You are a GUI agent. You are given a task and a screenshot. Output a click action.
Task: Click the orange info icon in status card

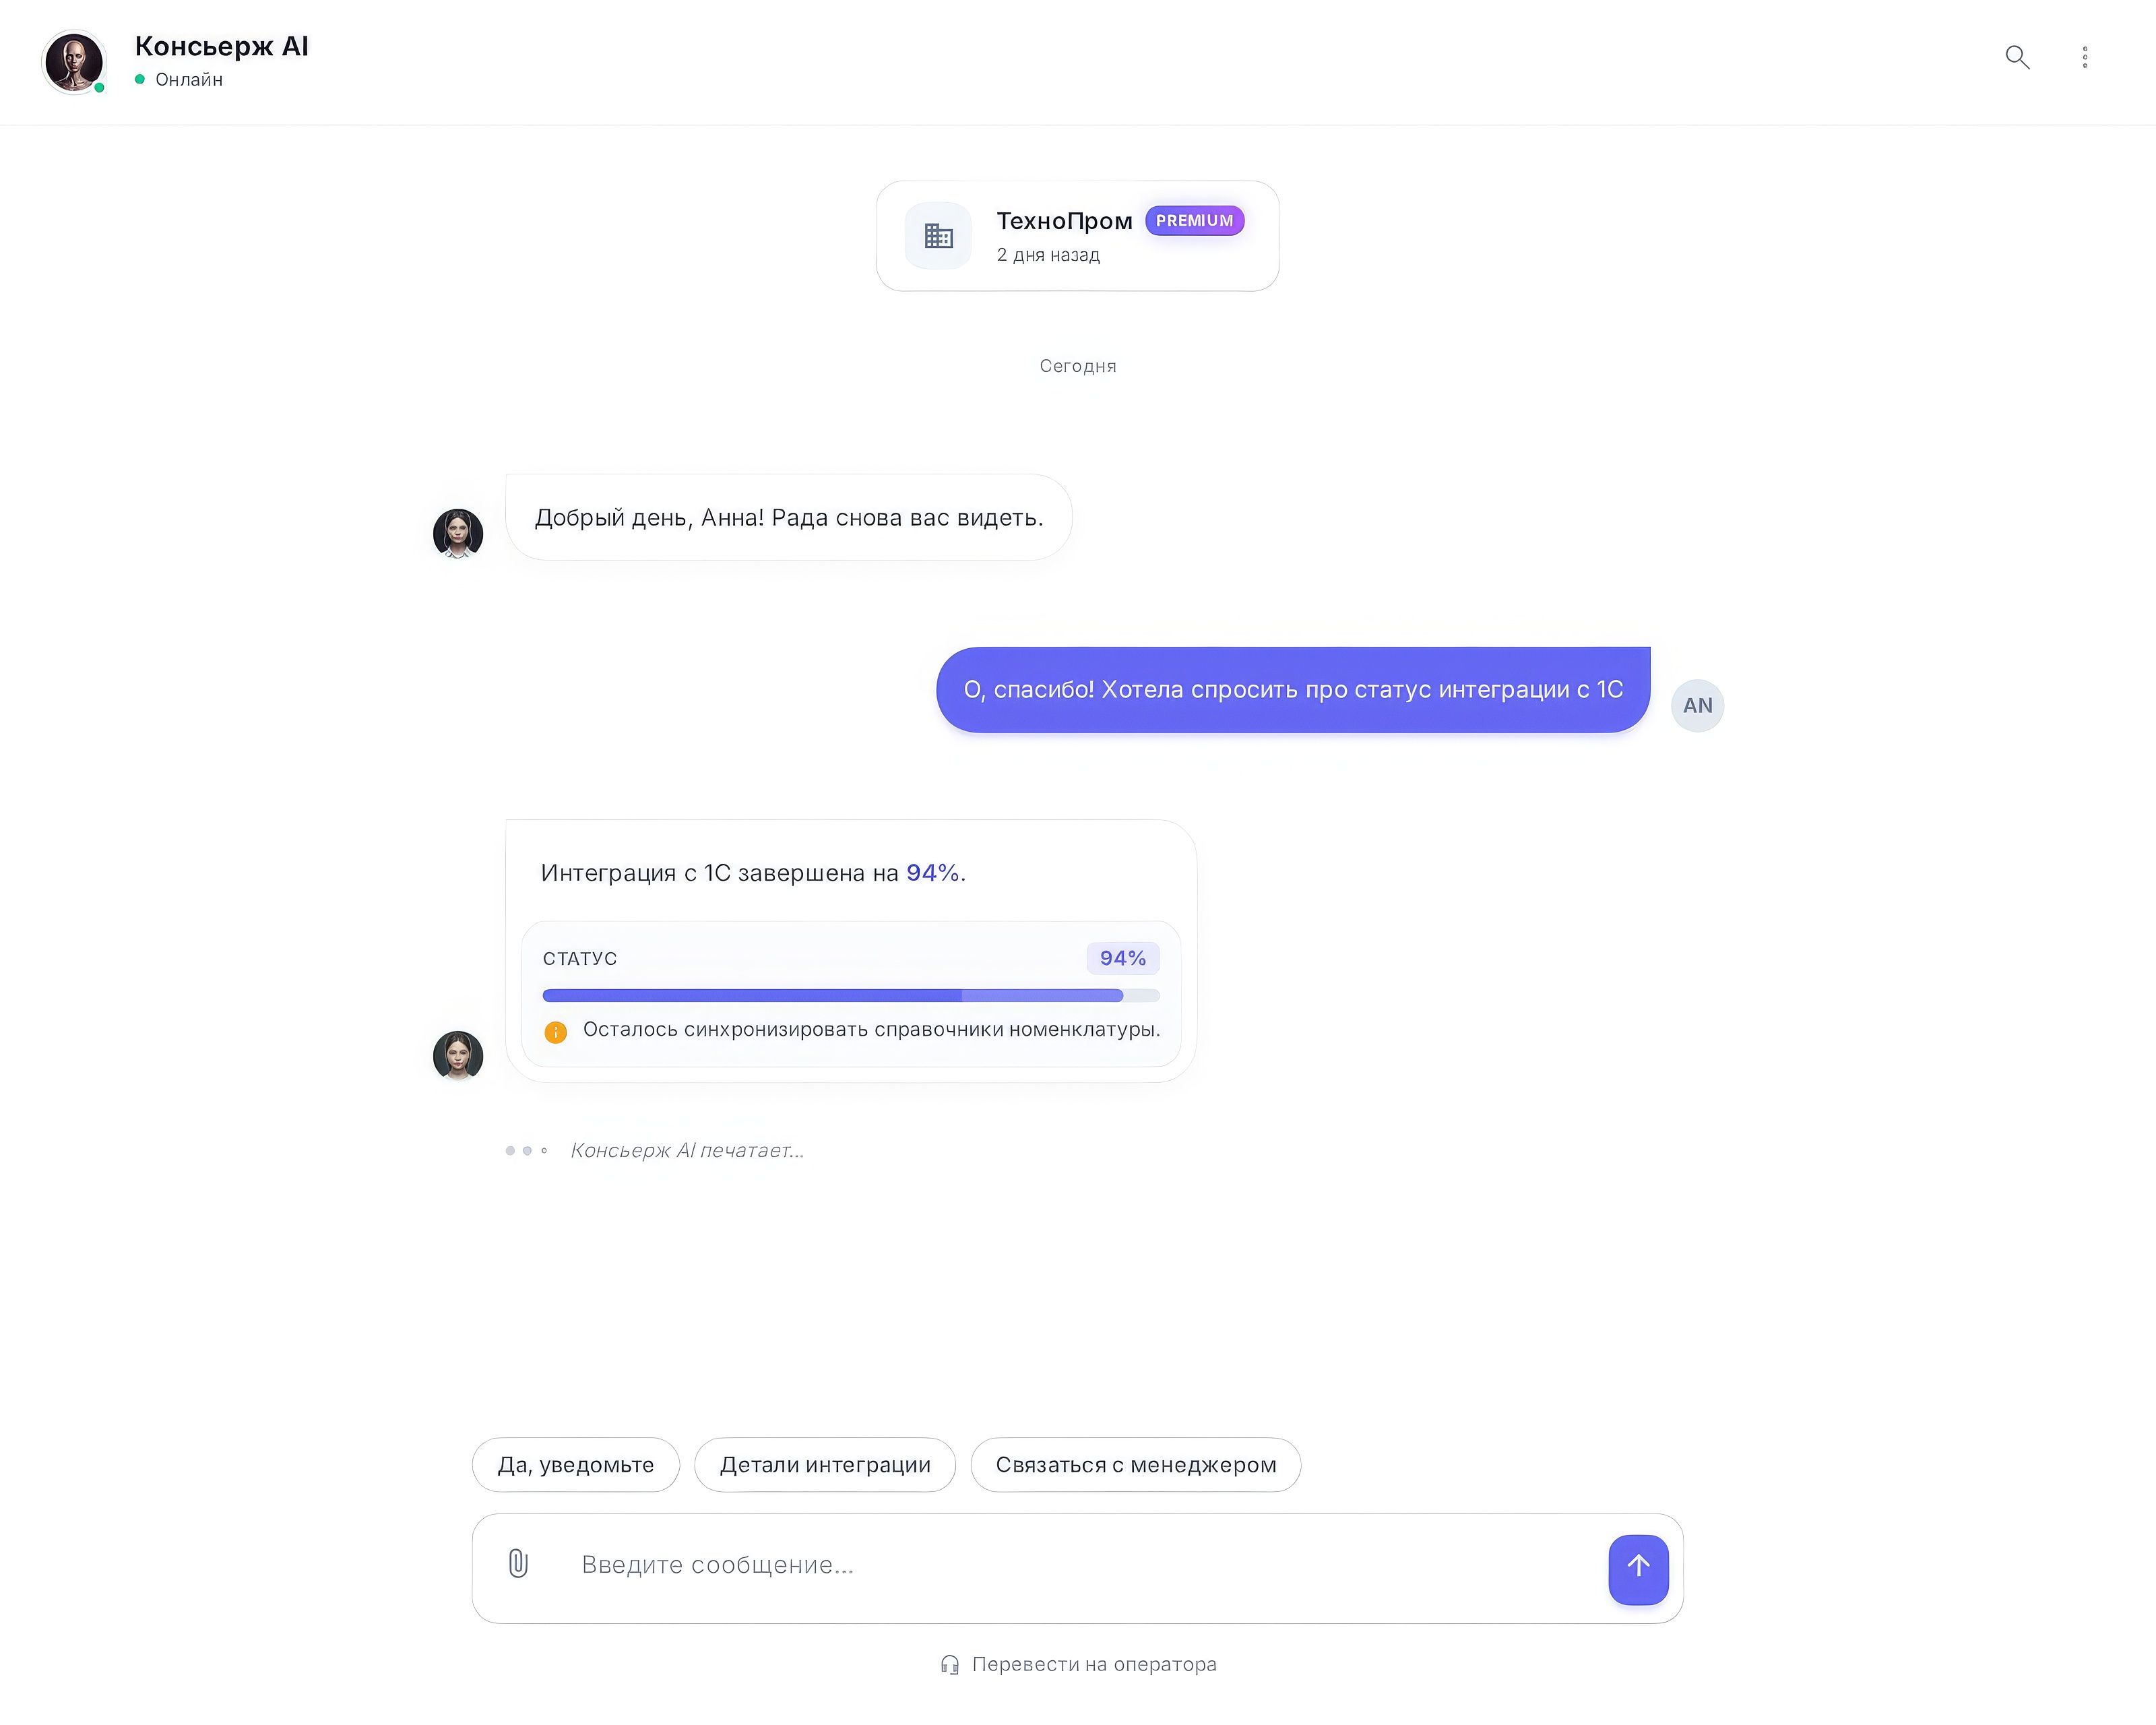pyautogui.click(x=556, y=1032)
